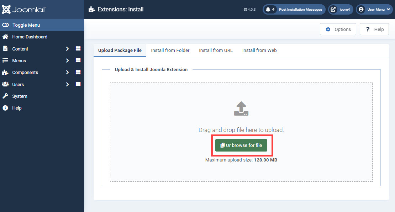Click the Joomla 4.0.3 version indicator
The width and height of the screenshot is (395, 212).
coord(249,10)
